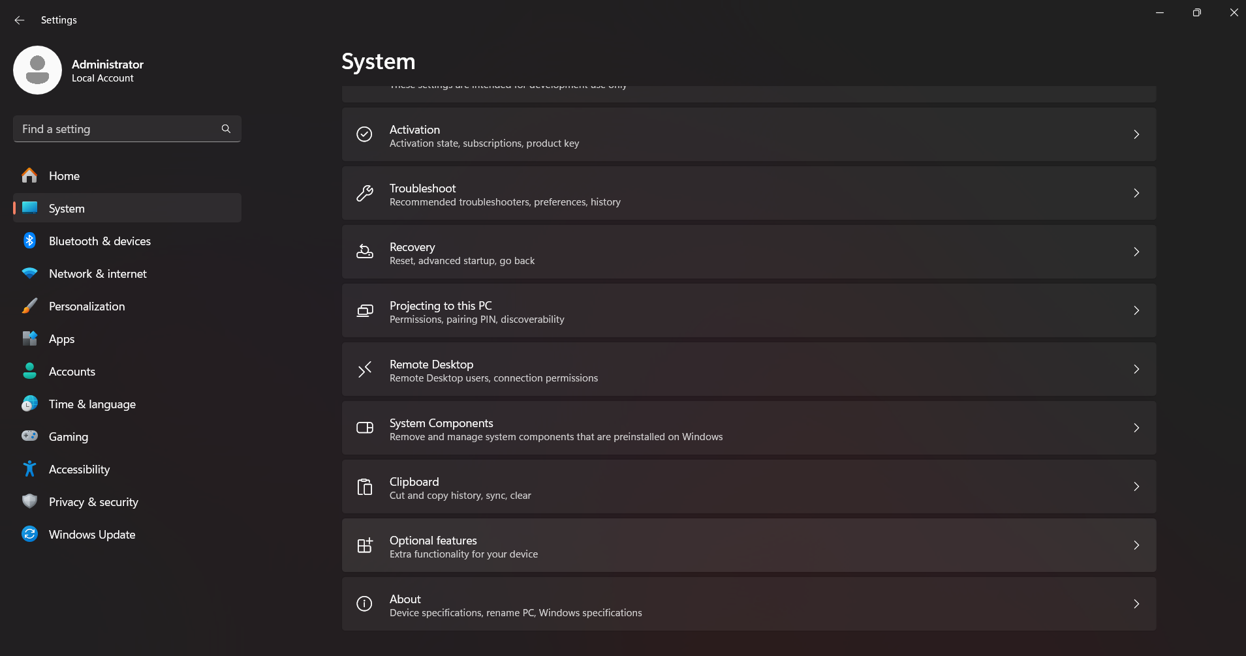
Task: Open the Time & language page
Action: pyautogui.click(x=92, y=404)
